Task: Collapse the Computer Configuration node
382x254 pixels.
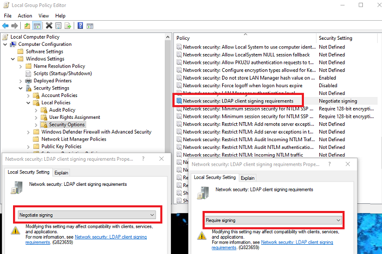Action: click(x=5, y=44)
